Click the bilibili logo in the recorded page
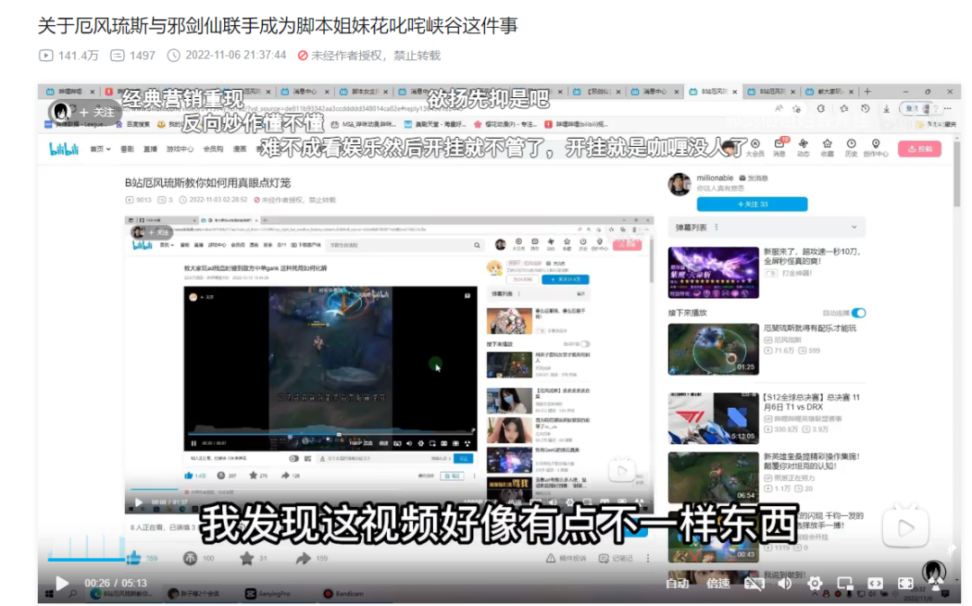972x606 pixels. pos(64,149)
